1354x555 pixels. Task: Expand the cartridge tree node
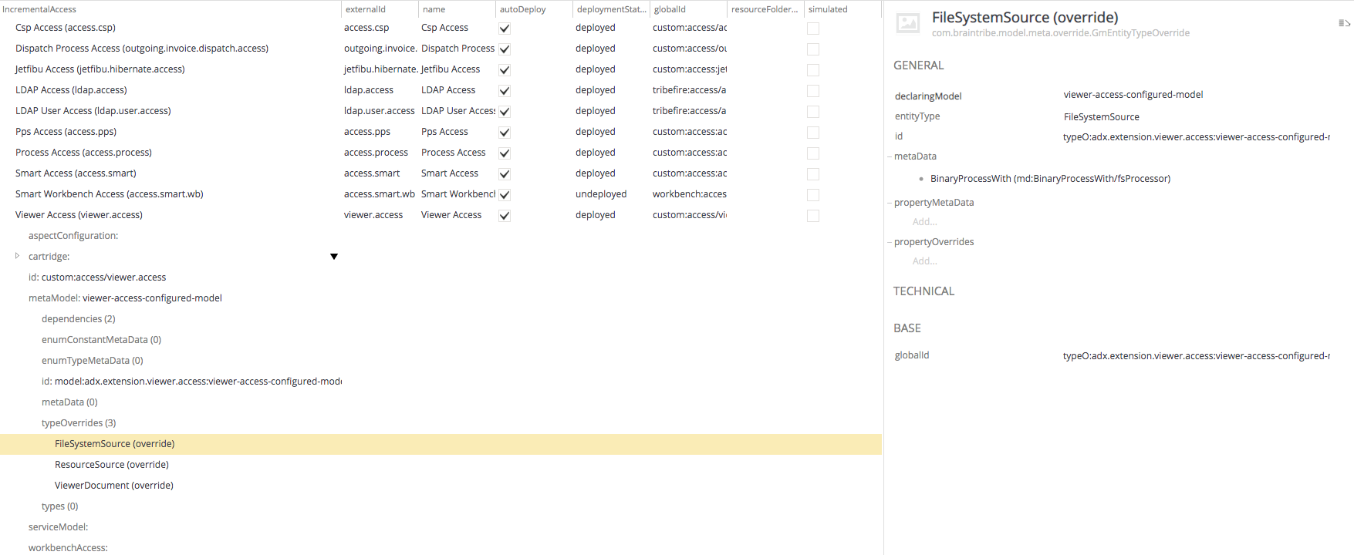(x=18, y=256)
